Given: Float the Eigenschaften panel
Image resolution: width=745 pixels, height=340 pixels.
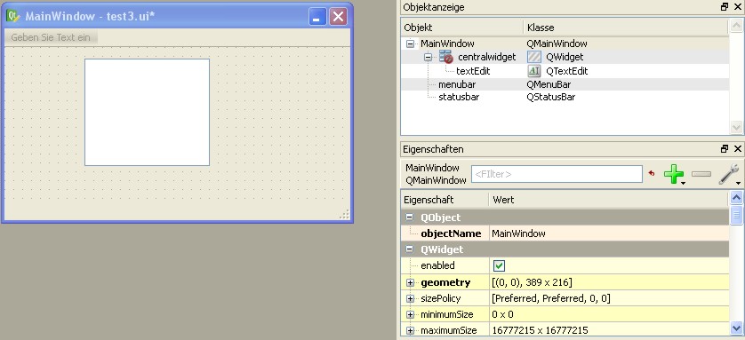Looking at the screenshot, I should pyautogui.click(x=724, y=149).
